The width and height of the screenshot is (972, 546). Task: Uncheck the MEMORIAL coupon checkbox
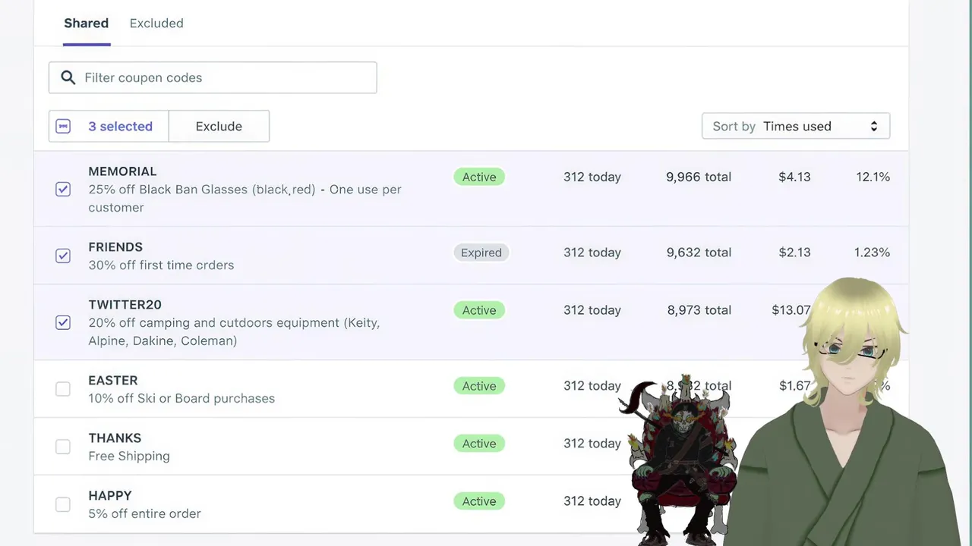click(x=63, y=189)
